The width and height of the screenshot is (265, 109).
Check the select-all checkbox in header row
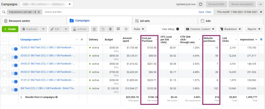5,39
